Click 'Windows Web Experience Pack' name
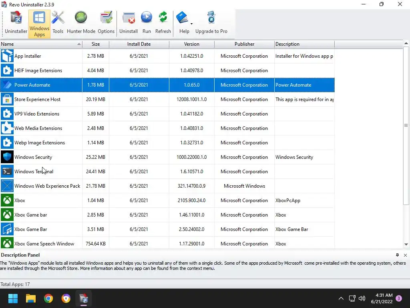Screen dimensions: 410x308 (x=47, y=186)
